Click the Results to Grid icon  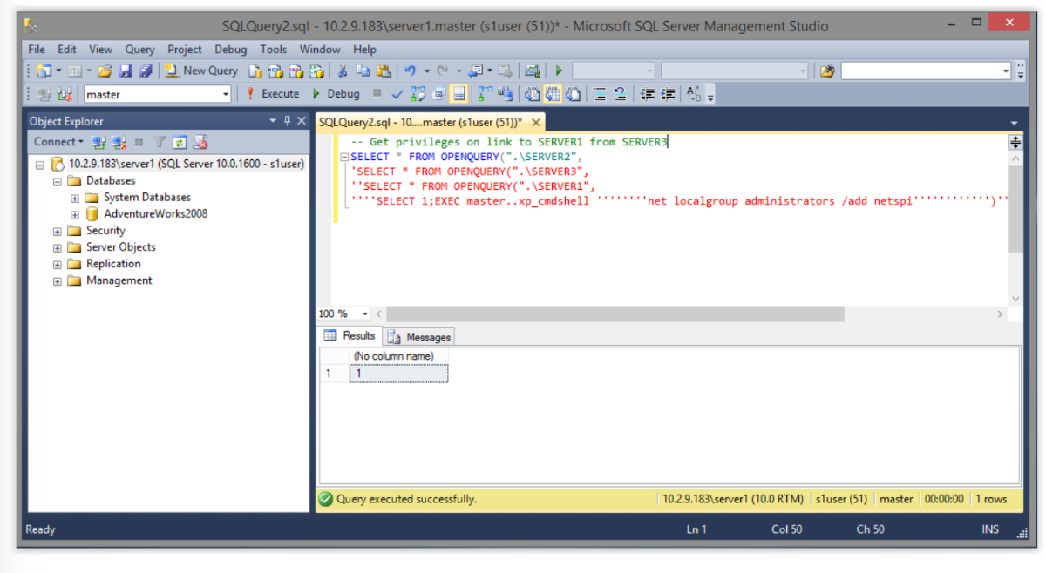[553, 93]
